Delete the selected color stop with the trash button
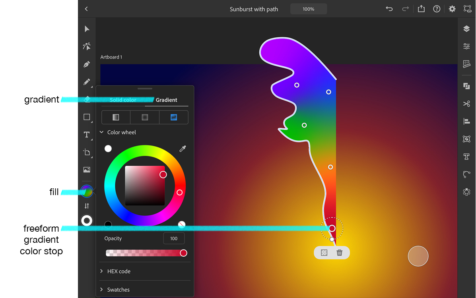This screenshot has width=476, height=298. click(340, 252)
